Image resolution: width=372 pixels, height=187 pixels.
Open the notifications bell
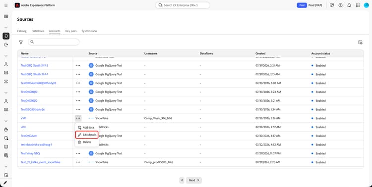(349, 5)
